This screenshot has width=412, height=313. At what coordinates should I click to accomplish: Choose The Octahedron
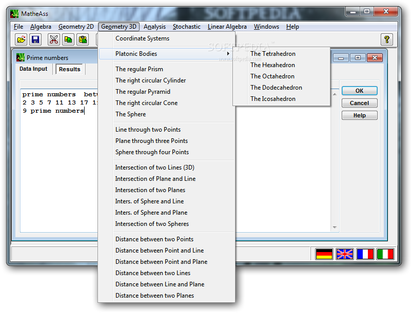point(281,76)
